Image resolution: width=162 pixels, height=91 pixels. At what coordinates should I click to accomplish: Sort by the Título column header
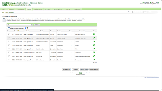coord(42,31)
